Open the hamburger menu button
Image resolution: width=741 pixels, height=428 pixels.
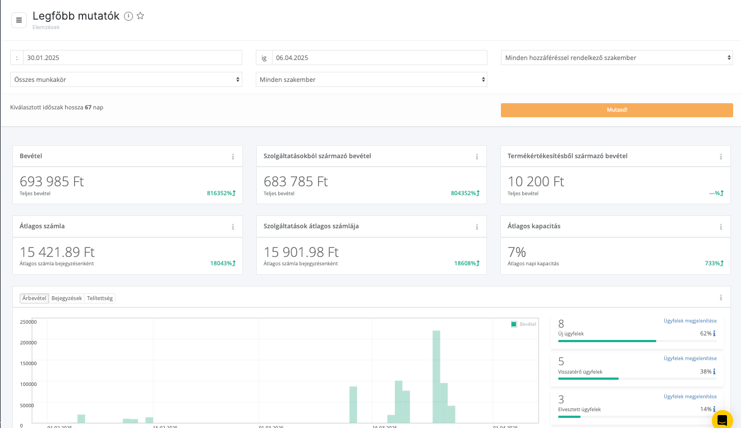tap(19, 20)
